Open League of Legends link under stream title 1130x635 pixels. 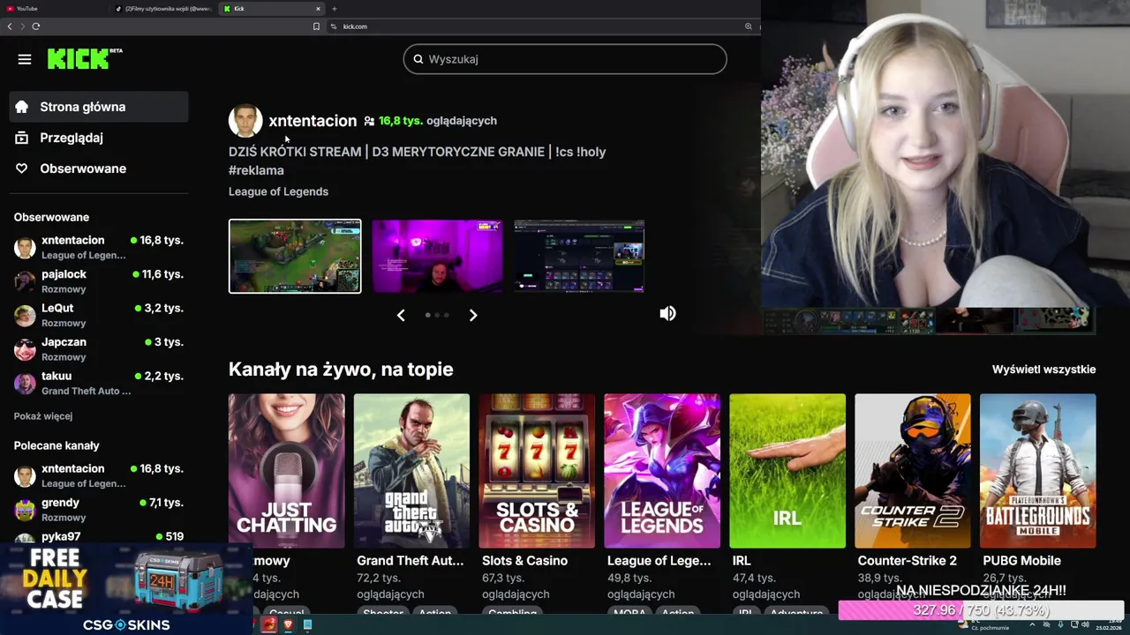click(x=278, y=191)
